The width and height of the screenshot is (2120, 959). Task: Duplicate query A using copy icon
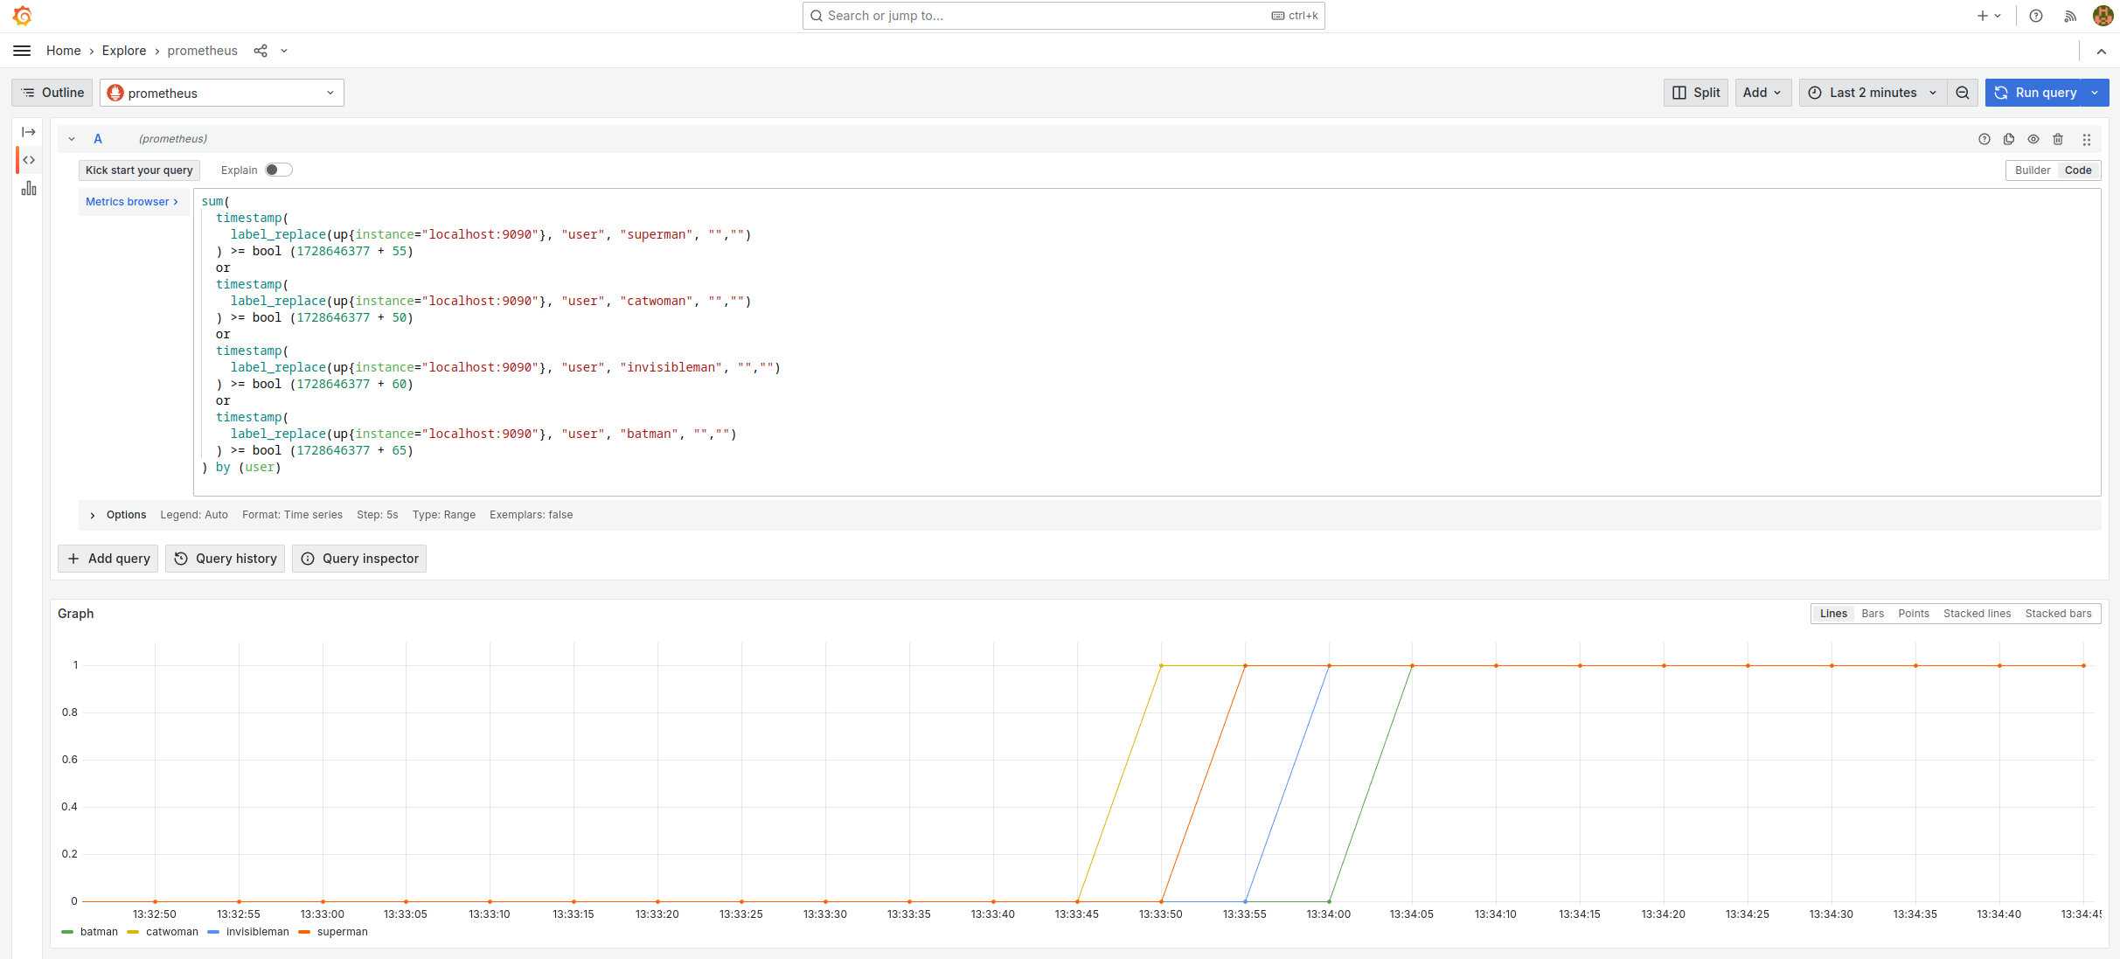pyautogui.click(x=2009, y=139)
